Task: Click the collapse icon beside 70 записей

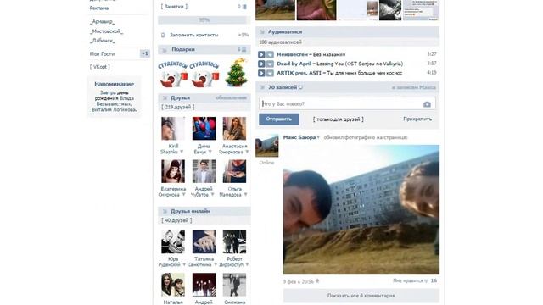Action: (262, 87)
